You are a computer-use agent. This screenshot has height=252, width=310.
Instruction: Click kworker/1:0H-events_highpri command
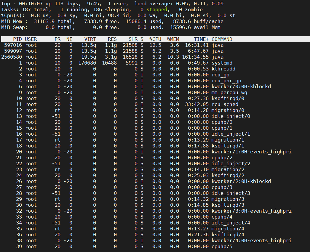[x=252, y=152]
